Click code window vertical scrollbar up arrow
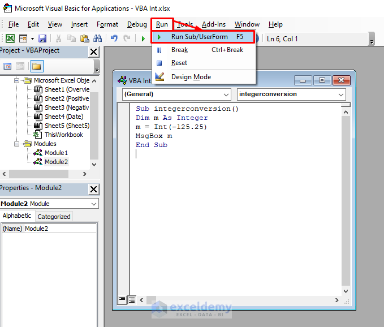The width and height of the screenshot is (384, 327). coord(346,112)
